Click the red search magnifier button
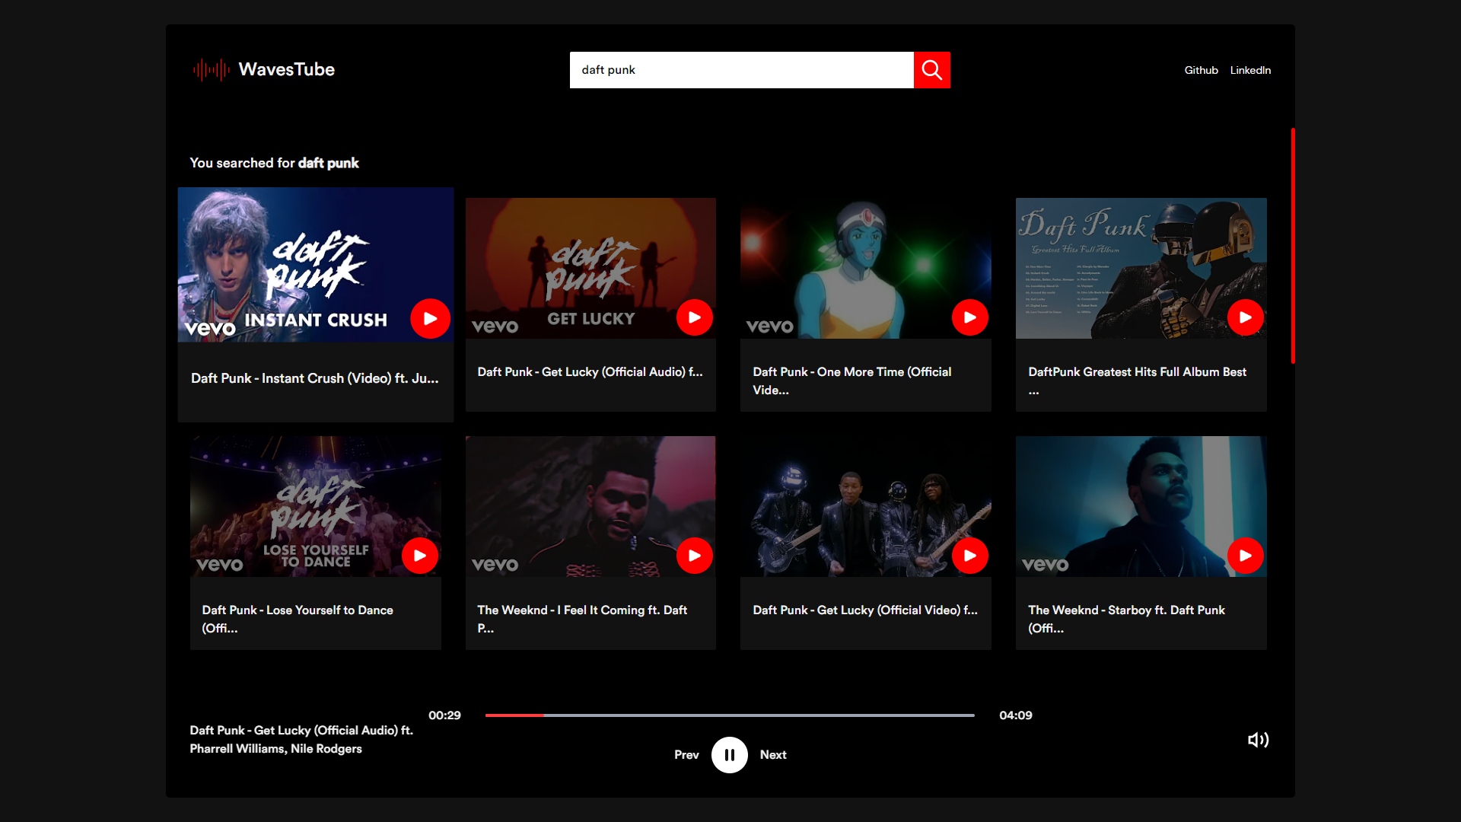The height and width of the screenshot is (822, 1461). click(x=931, y=70)
